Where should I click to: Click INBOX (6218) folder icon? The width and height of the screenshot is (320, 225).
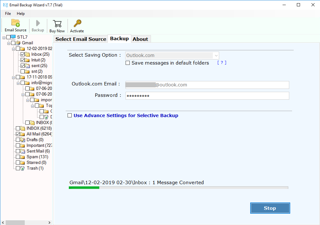[23, 128]
